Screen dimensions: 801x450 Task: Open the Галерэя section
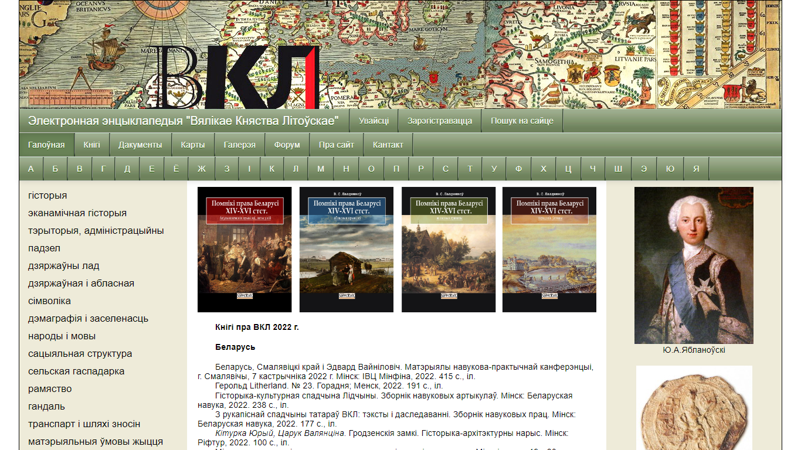tap(240, 145)
